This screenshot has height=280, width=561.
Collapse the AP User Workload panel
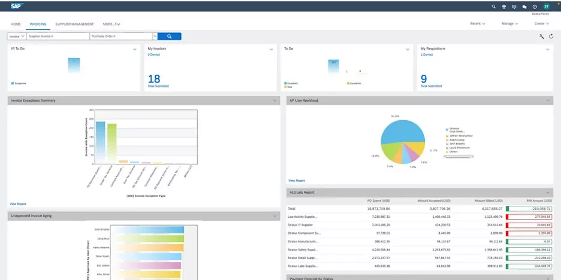[549, 101]
